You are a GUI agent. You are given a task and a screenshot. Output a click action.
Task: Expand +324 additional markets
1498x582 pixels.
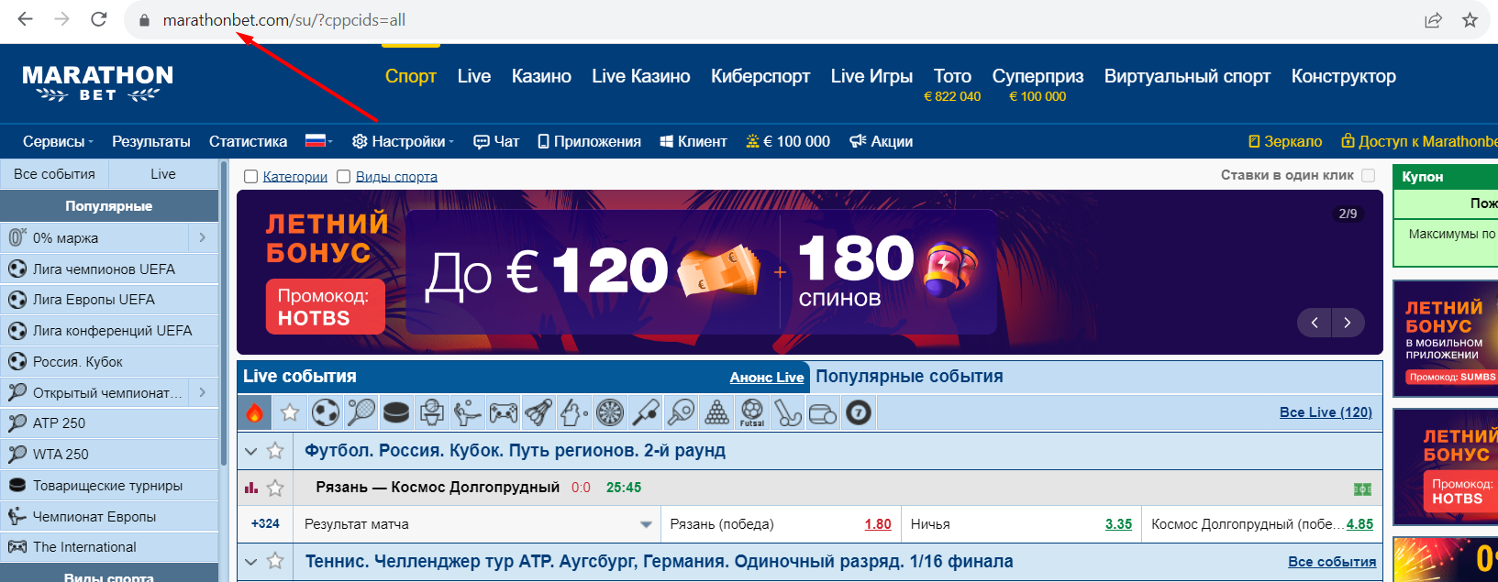[265, 523]
